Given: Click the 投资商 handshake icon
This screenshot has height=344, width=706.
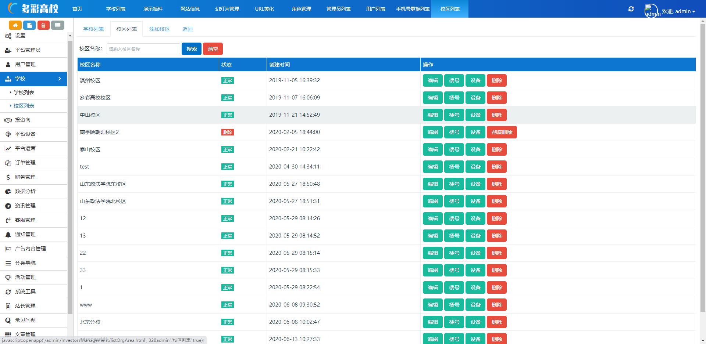Looking at the screenshot, I should click(8, 120).
